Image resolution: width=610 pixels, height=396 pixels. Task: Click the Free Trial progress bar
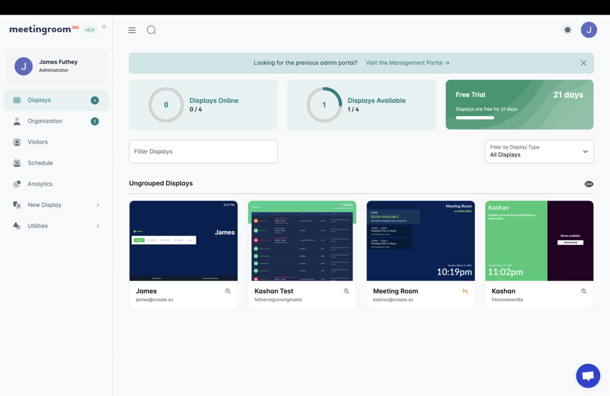coord(475,118)
